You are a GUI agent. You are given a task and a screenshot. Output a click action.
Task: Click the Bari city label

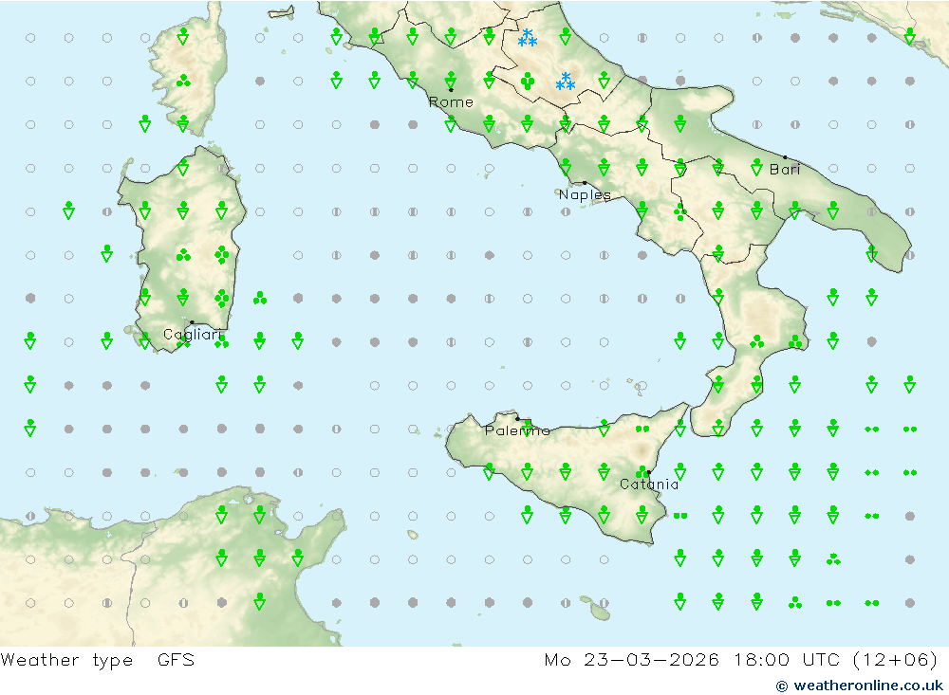coord(785,170)
